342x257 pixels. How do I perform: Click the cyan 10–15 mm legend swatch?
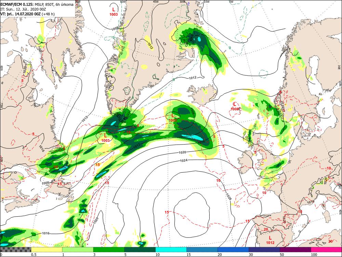tap(171, 249)
